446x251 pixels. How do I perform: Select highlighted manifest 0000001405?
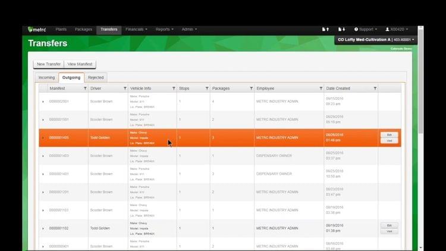[x=59, y=138]
